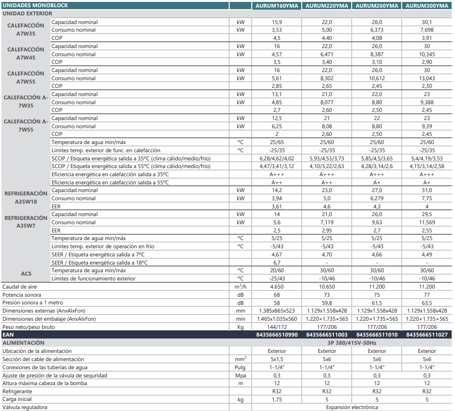Click the CALEFACCIÓN A7W45 group label
Screen dimensions: 455x411
(26, 54)
